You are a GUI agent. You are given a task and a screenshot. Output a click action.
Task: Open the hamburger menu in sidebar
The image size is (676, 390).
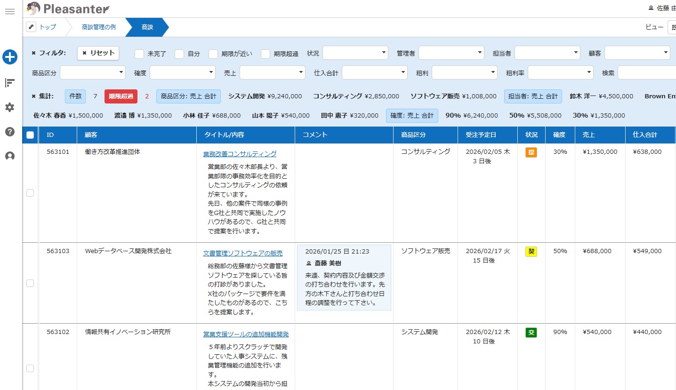pos(9,11)
